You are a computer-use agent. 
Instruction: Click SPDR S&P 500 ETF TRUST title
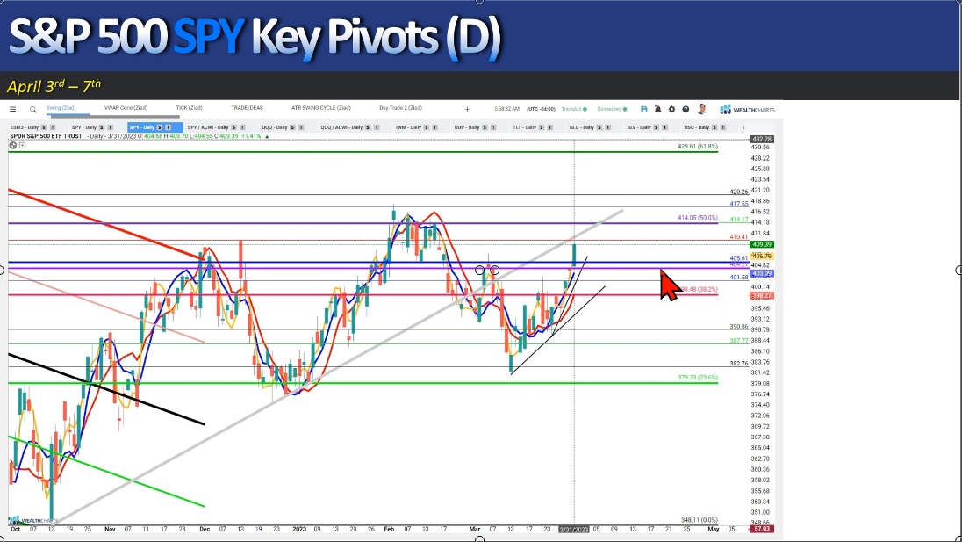point(46,136)
